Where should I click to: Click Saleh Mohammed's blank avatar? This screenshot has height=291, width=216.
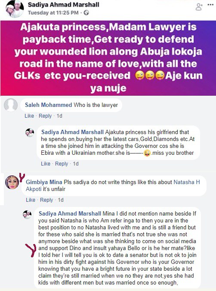pos(11,105)
